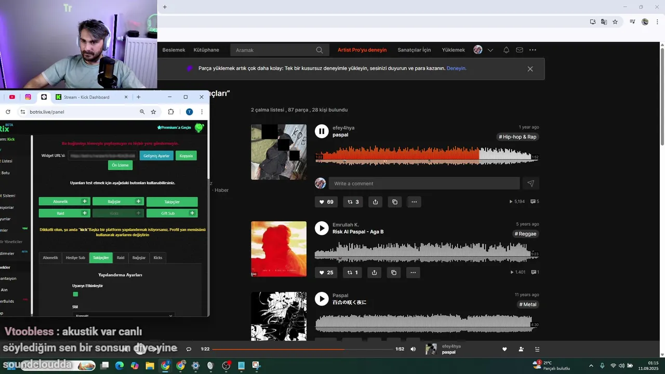Image resolution: width=665 pixels, height=374 pixels.
Task: Seek in Risk Al Paspal waveform
Action: 427,252
